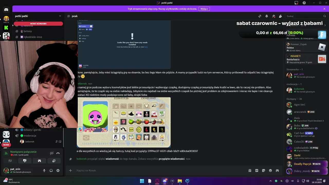The width and height of the screenshot is (329, 185).
Task: Open member araczanek
Action: pos(306,112)
